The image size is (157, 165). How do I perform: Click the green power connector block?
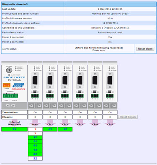click(x=10, y=96)
